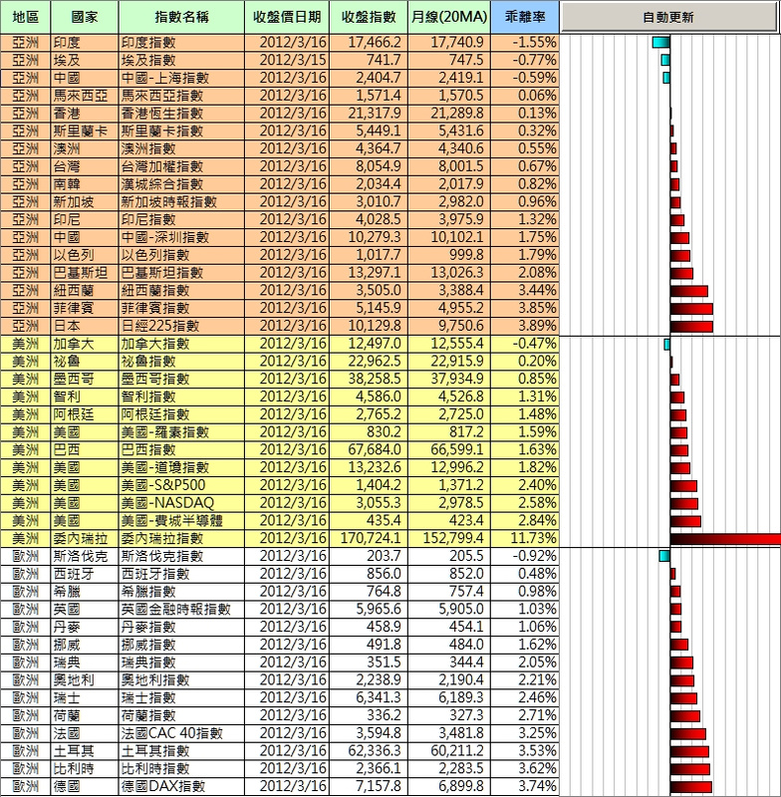The width and height of the screenshot is (781, 797).
Task: Click the 紐西蘭指數 cell
Action: coord(181,290)
